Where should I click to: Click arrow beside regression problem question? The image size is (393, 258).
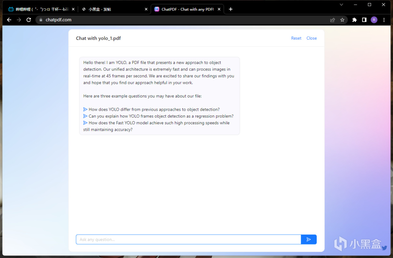(x=85, y=116)
